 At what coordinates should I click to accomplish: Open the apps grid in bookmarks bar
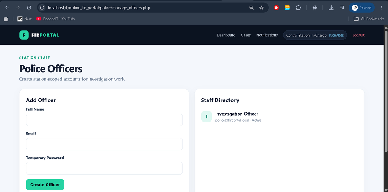(6, 19)
